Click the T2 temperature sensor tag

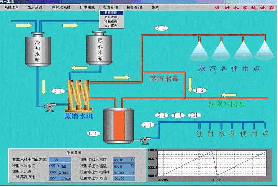click(x=200, y=90)
